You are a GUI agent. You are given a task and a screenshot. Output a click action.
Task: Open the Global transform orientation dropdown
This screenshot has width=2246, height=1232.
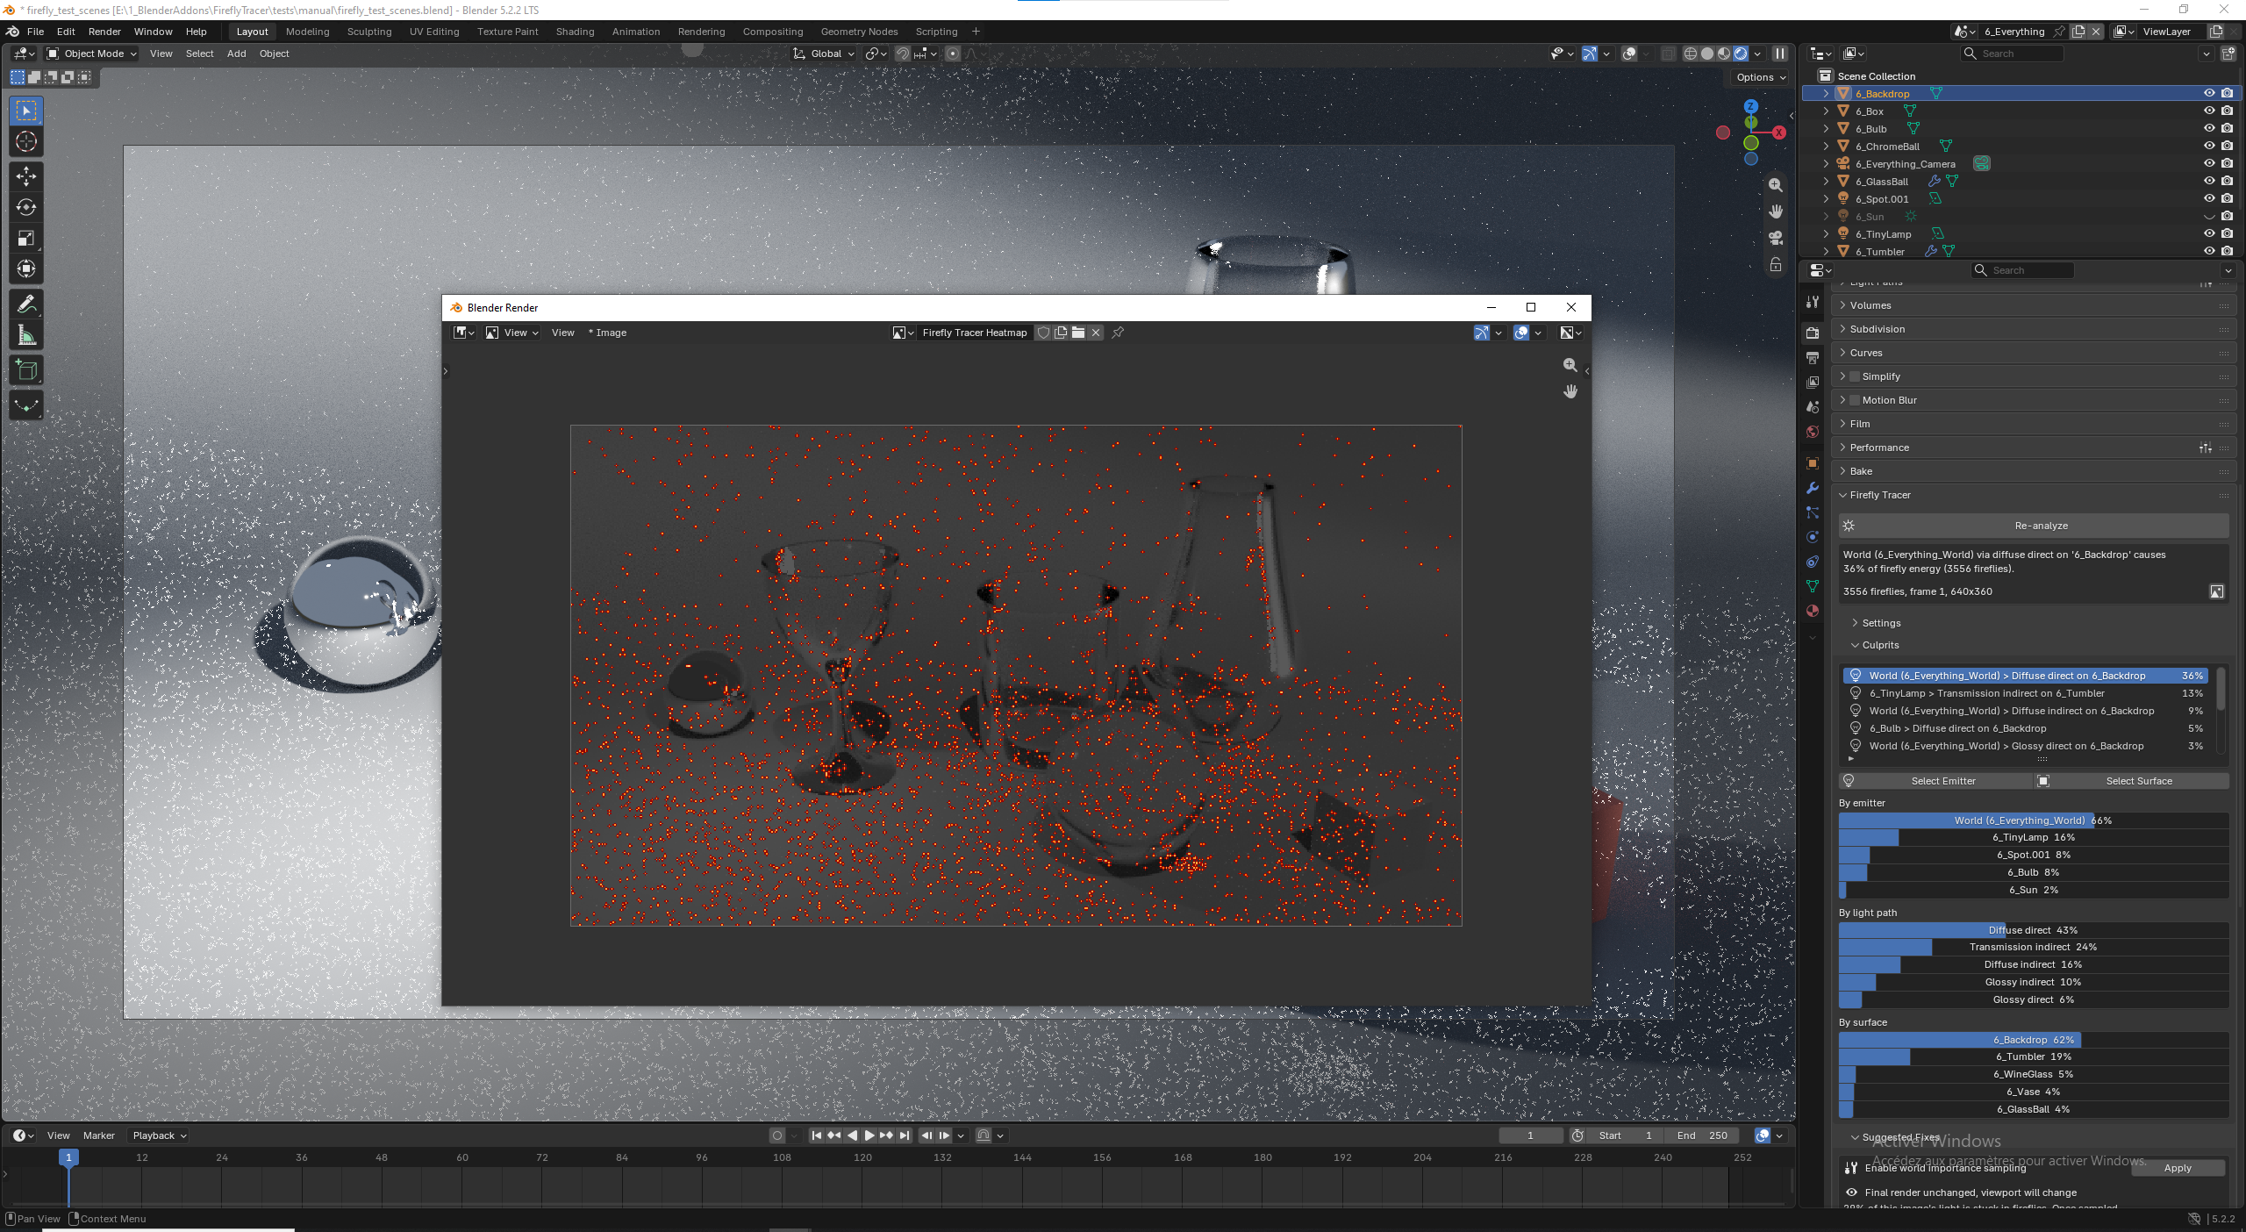tap(824, 54)
